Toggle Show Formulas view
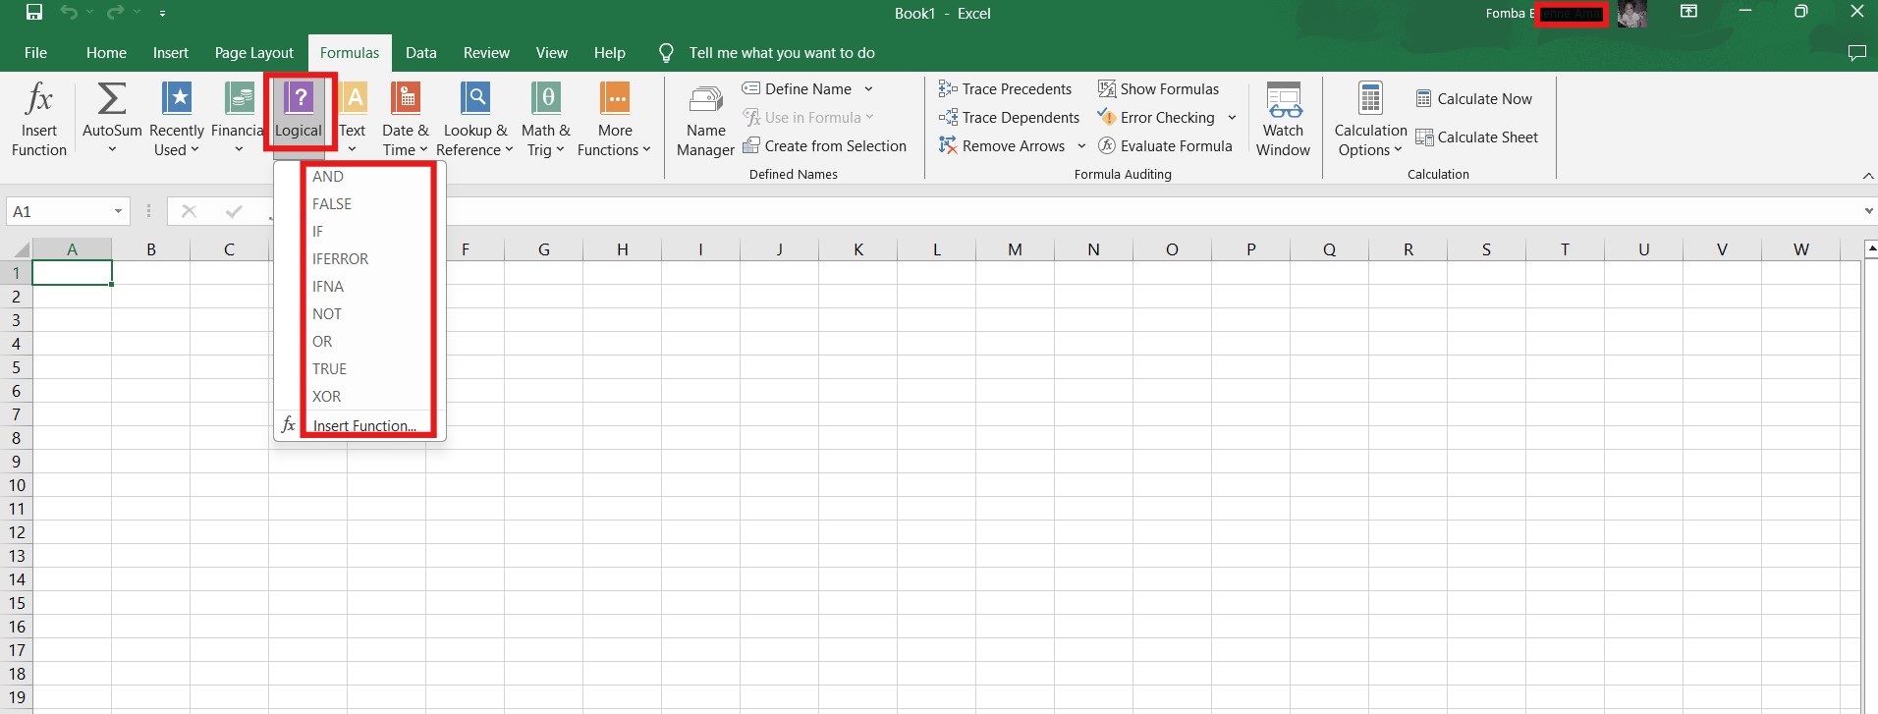Screen dimensions: 1878x714 coord(1159,88)
